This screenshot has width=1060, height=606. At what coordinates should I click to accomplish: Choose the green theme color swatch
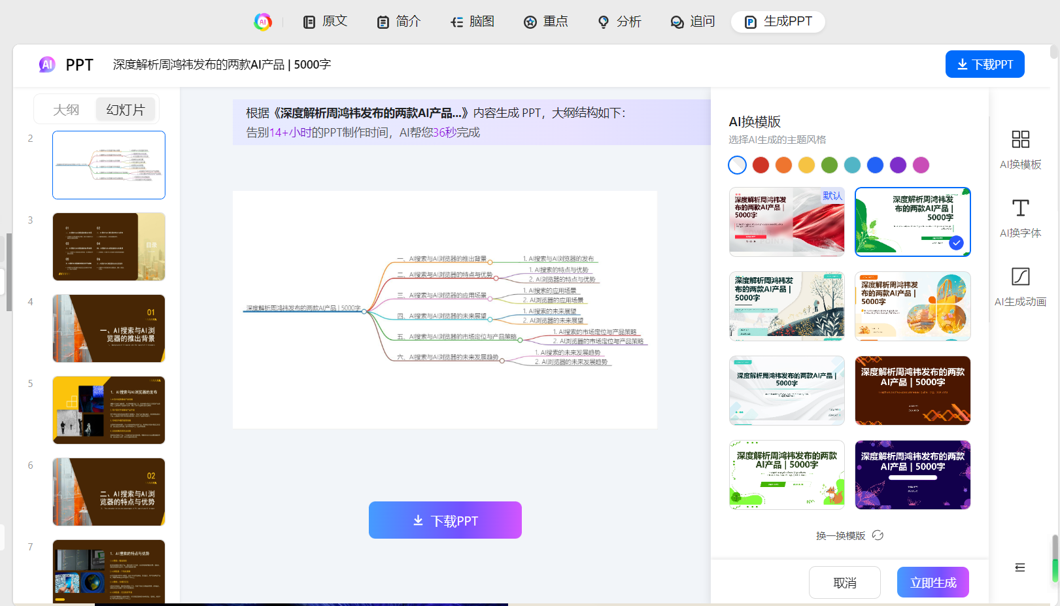tap(829, 165)
